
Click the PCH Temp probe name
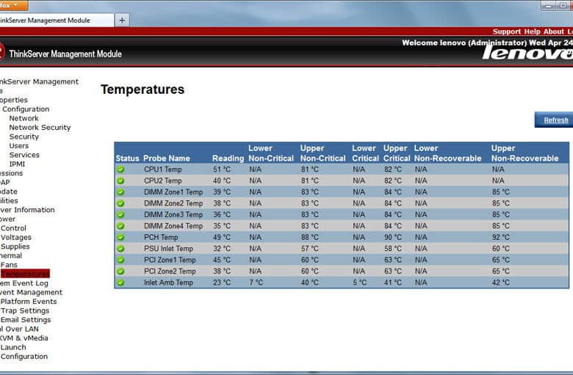[x=161, y=237]
